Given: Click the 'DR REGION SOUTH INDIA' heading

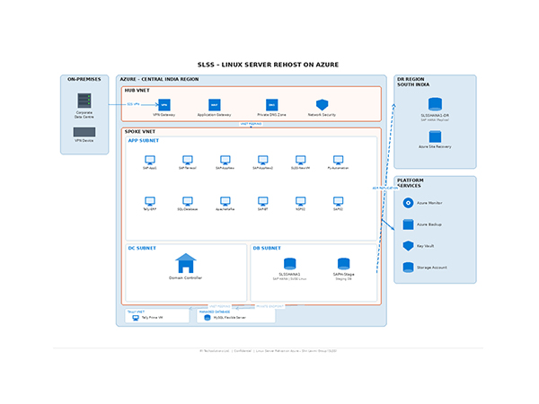Looking at the screenshot, I should pos(413,82).
